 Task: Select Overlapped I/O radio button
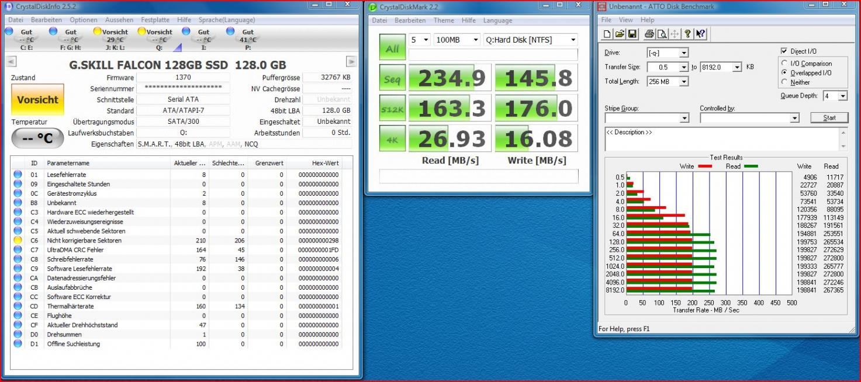(784, 72)
